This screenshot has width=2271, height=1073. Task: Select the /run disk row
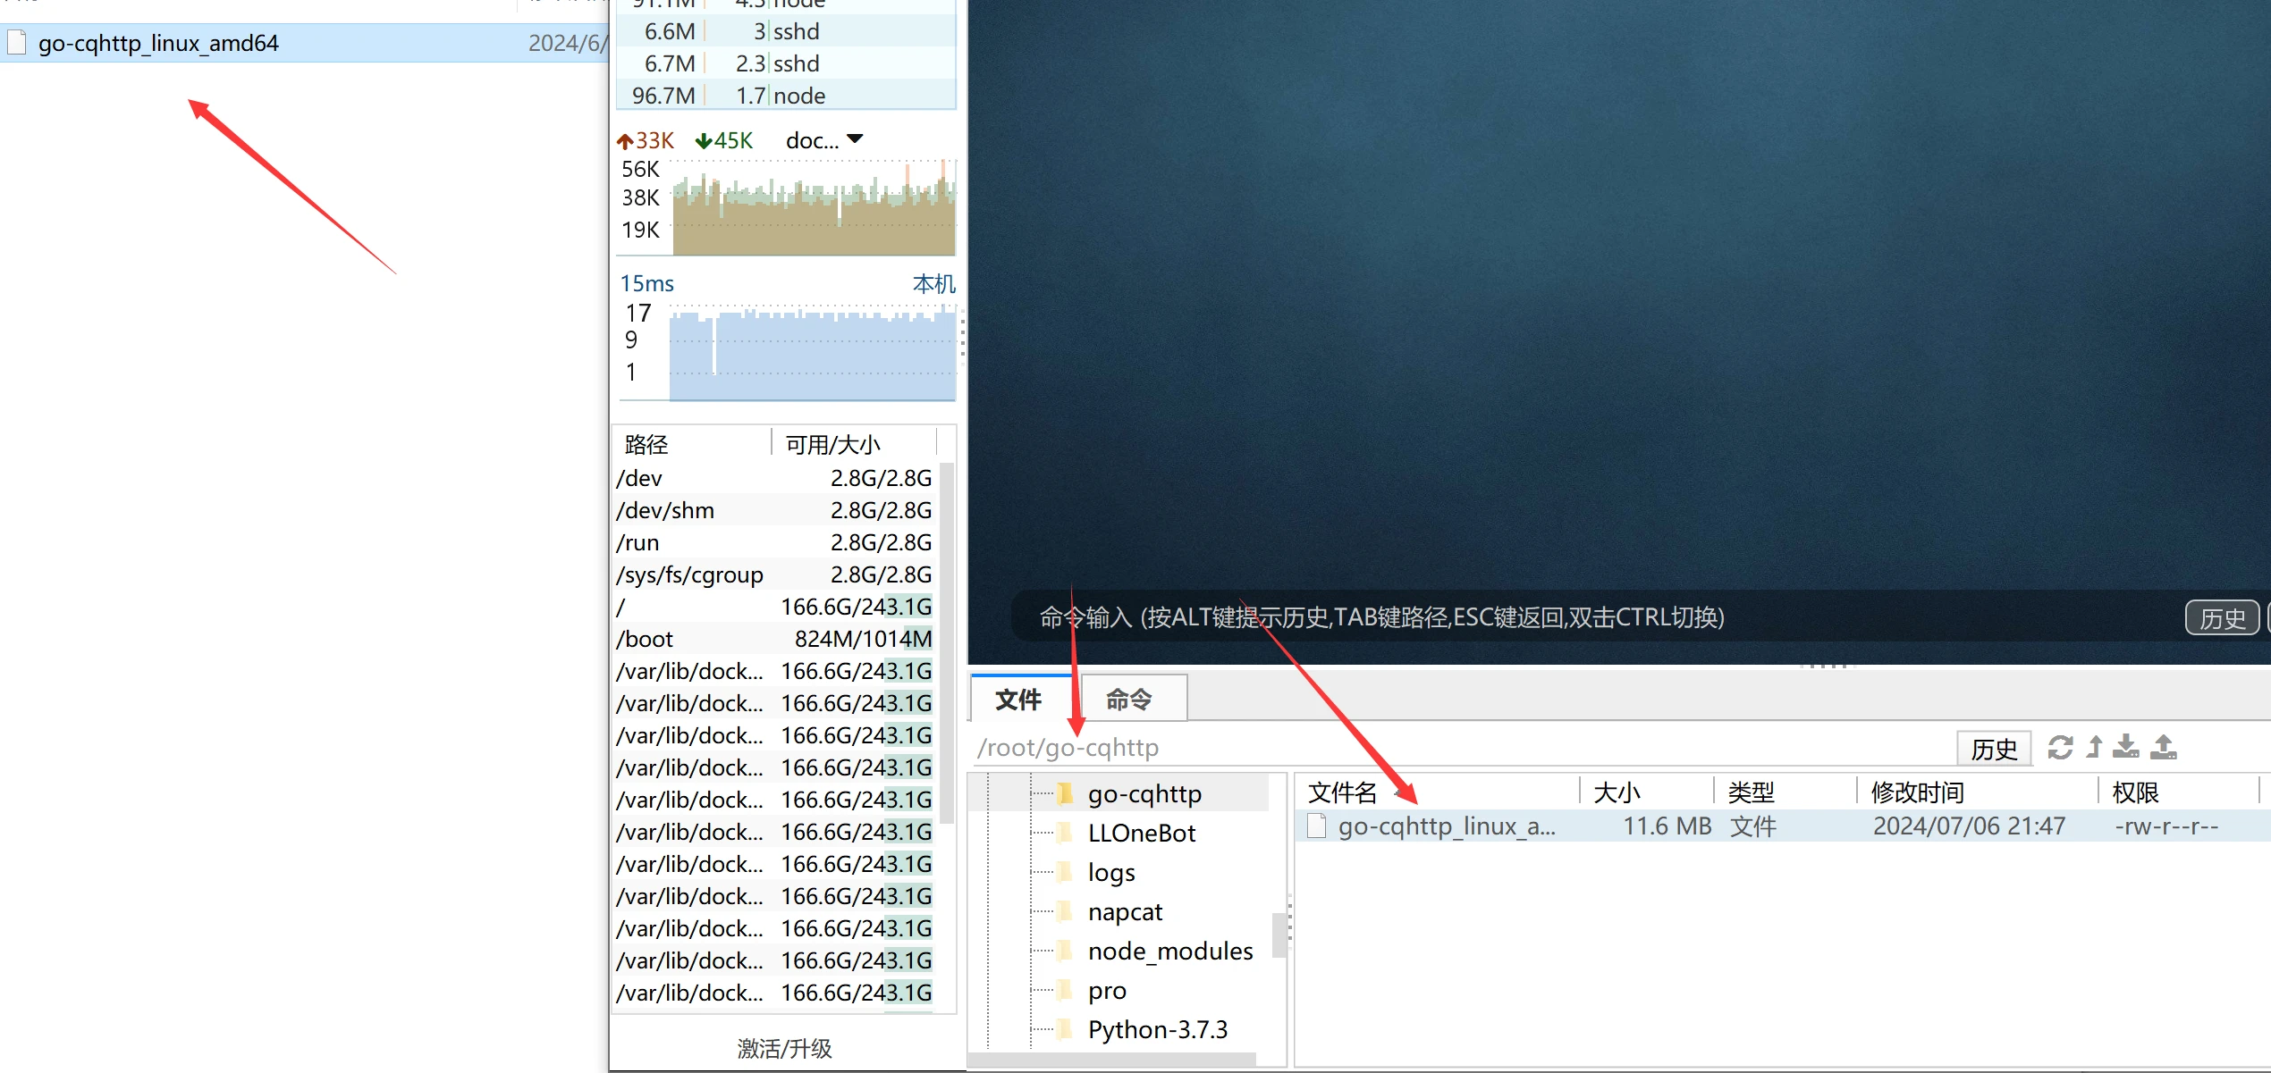(774, 542)
